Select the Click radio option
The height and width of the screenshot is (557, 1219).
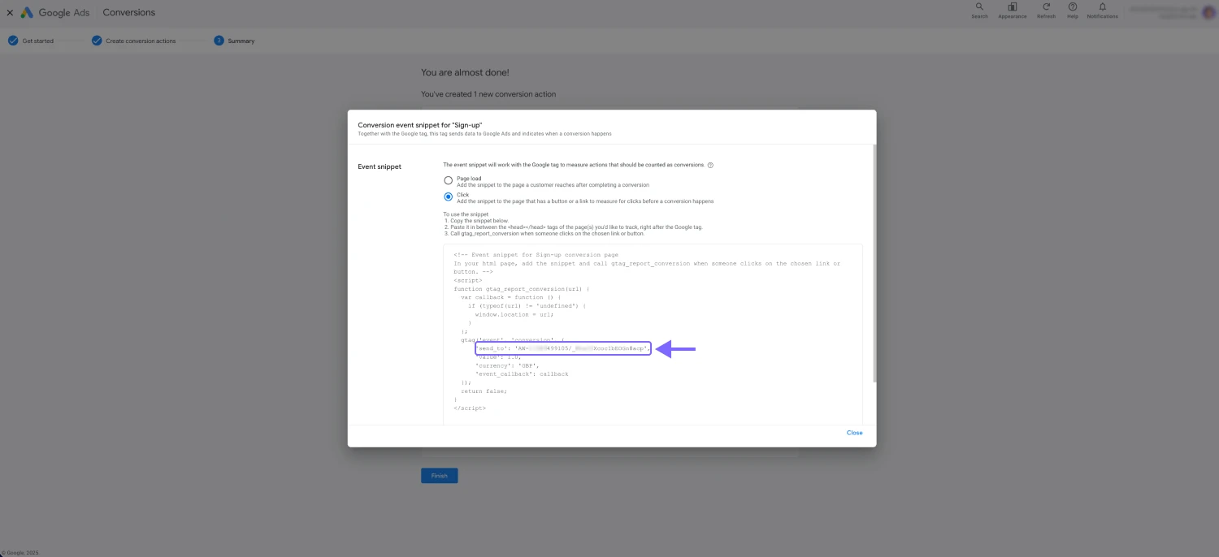click(448, 196)
